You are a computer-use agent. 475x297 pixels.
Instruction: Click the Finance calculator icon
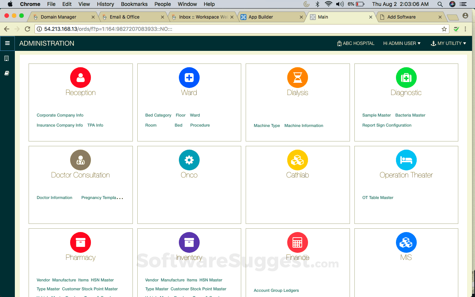[297, 242]
